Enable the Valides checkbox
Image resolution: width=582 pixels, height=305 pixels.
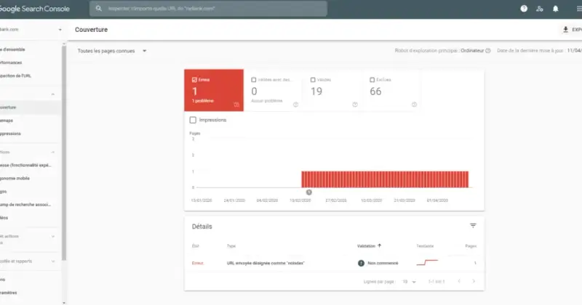pyautogui.click(x=313, y=80)
